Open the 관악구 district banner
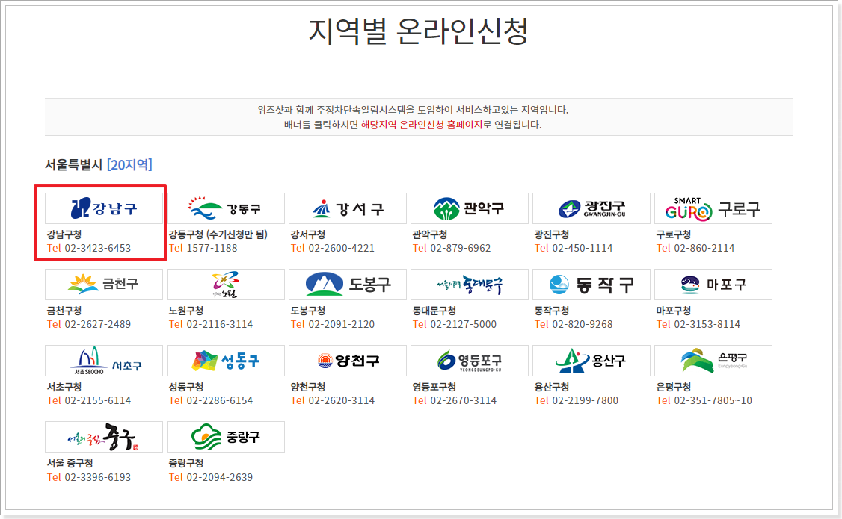This screenshot has width=842, height=519. 470,208
